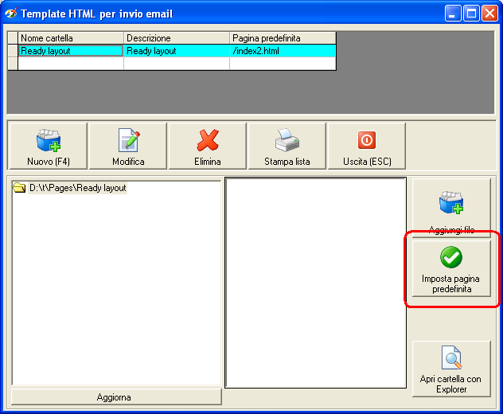Maximize the Template HTML window
Viewport: 503px width, 414px height.
[471, 14]
